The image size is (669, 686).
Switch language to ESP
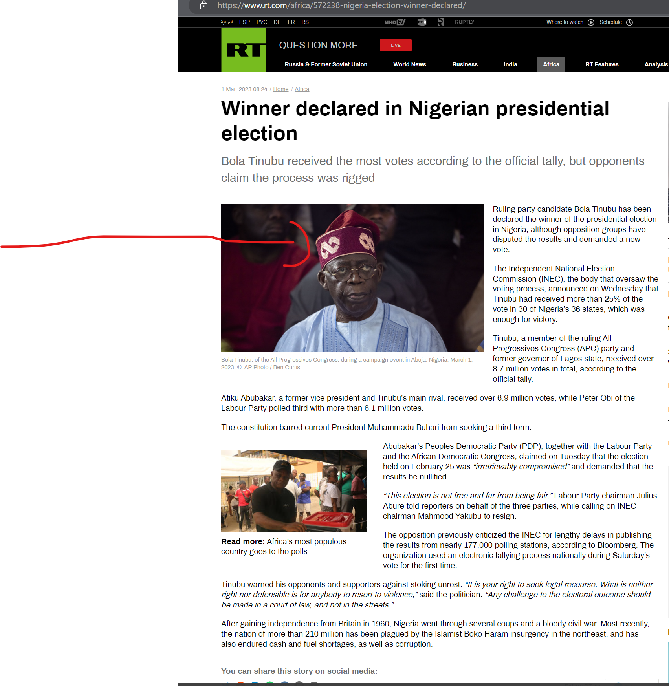click(x=244, y=22)
